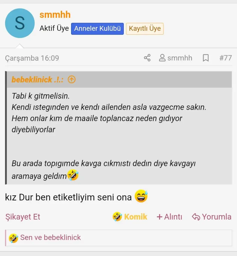Viewport: 237px width, 256px height.
Task: Select the Anneler Kulübü badge
Action: tap(97, 28)
